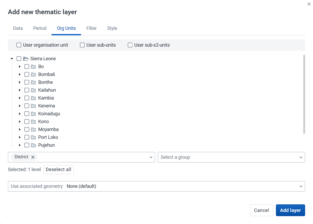Click the Pujehun folder icon
Viewport: 313px width, 224px height.
coord(33,145)
